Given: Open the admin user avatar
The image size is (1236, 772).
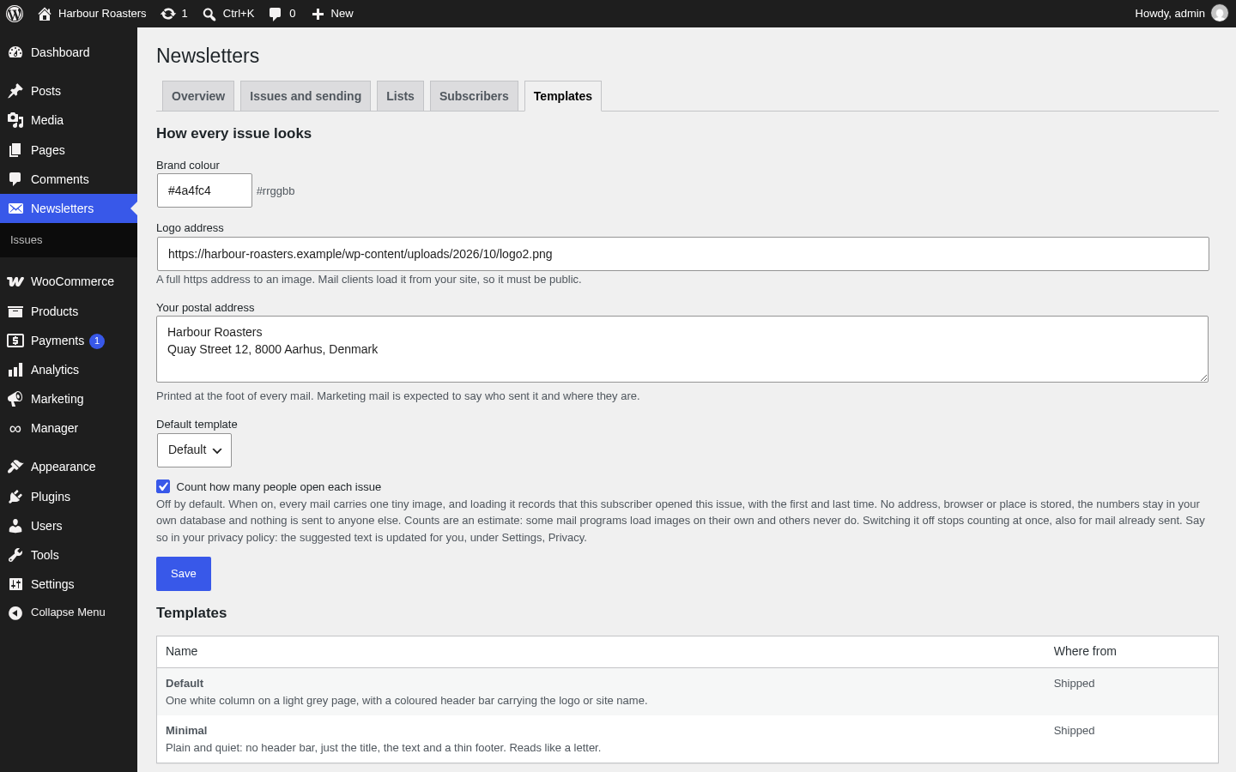Looking at the screenshot, I should click(1220, 14).
